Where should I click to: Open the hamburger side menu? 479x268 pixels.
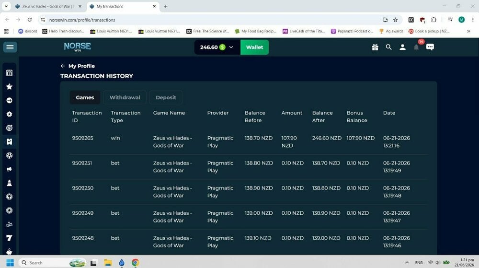click(x=10, y=47)
